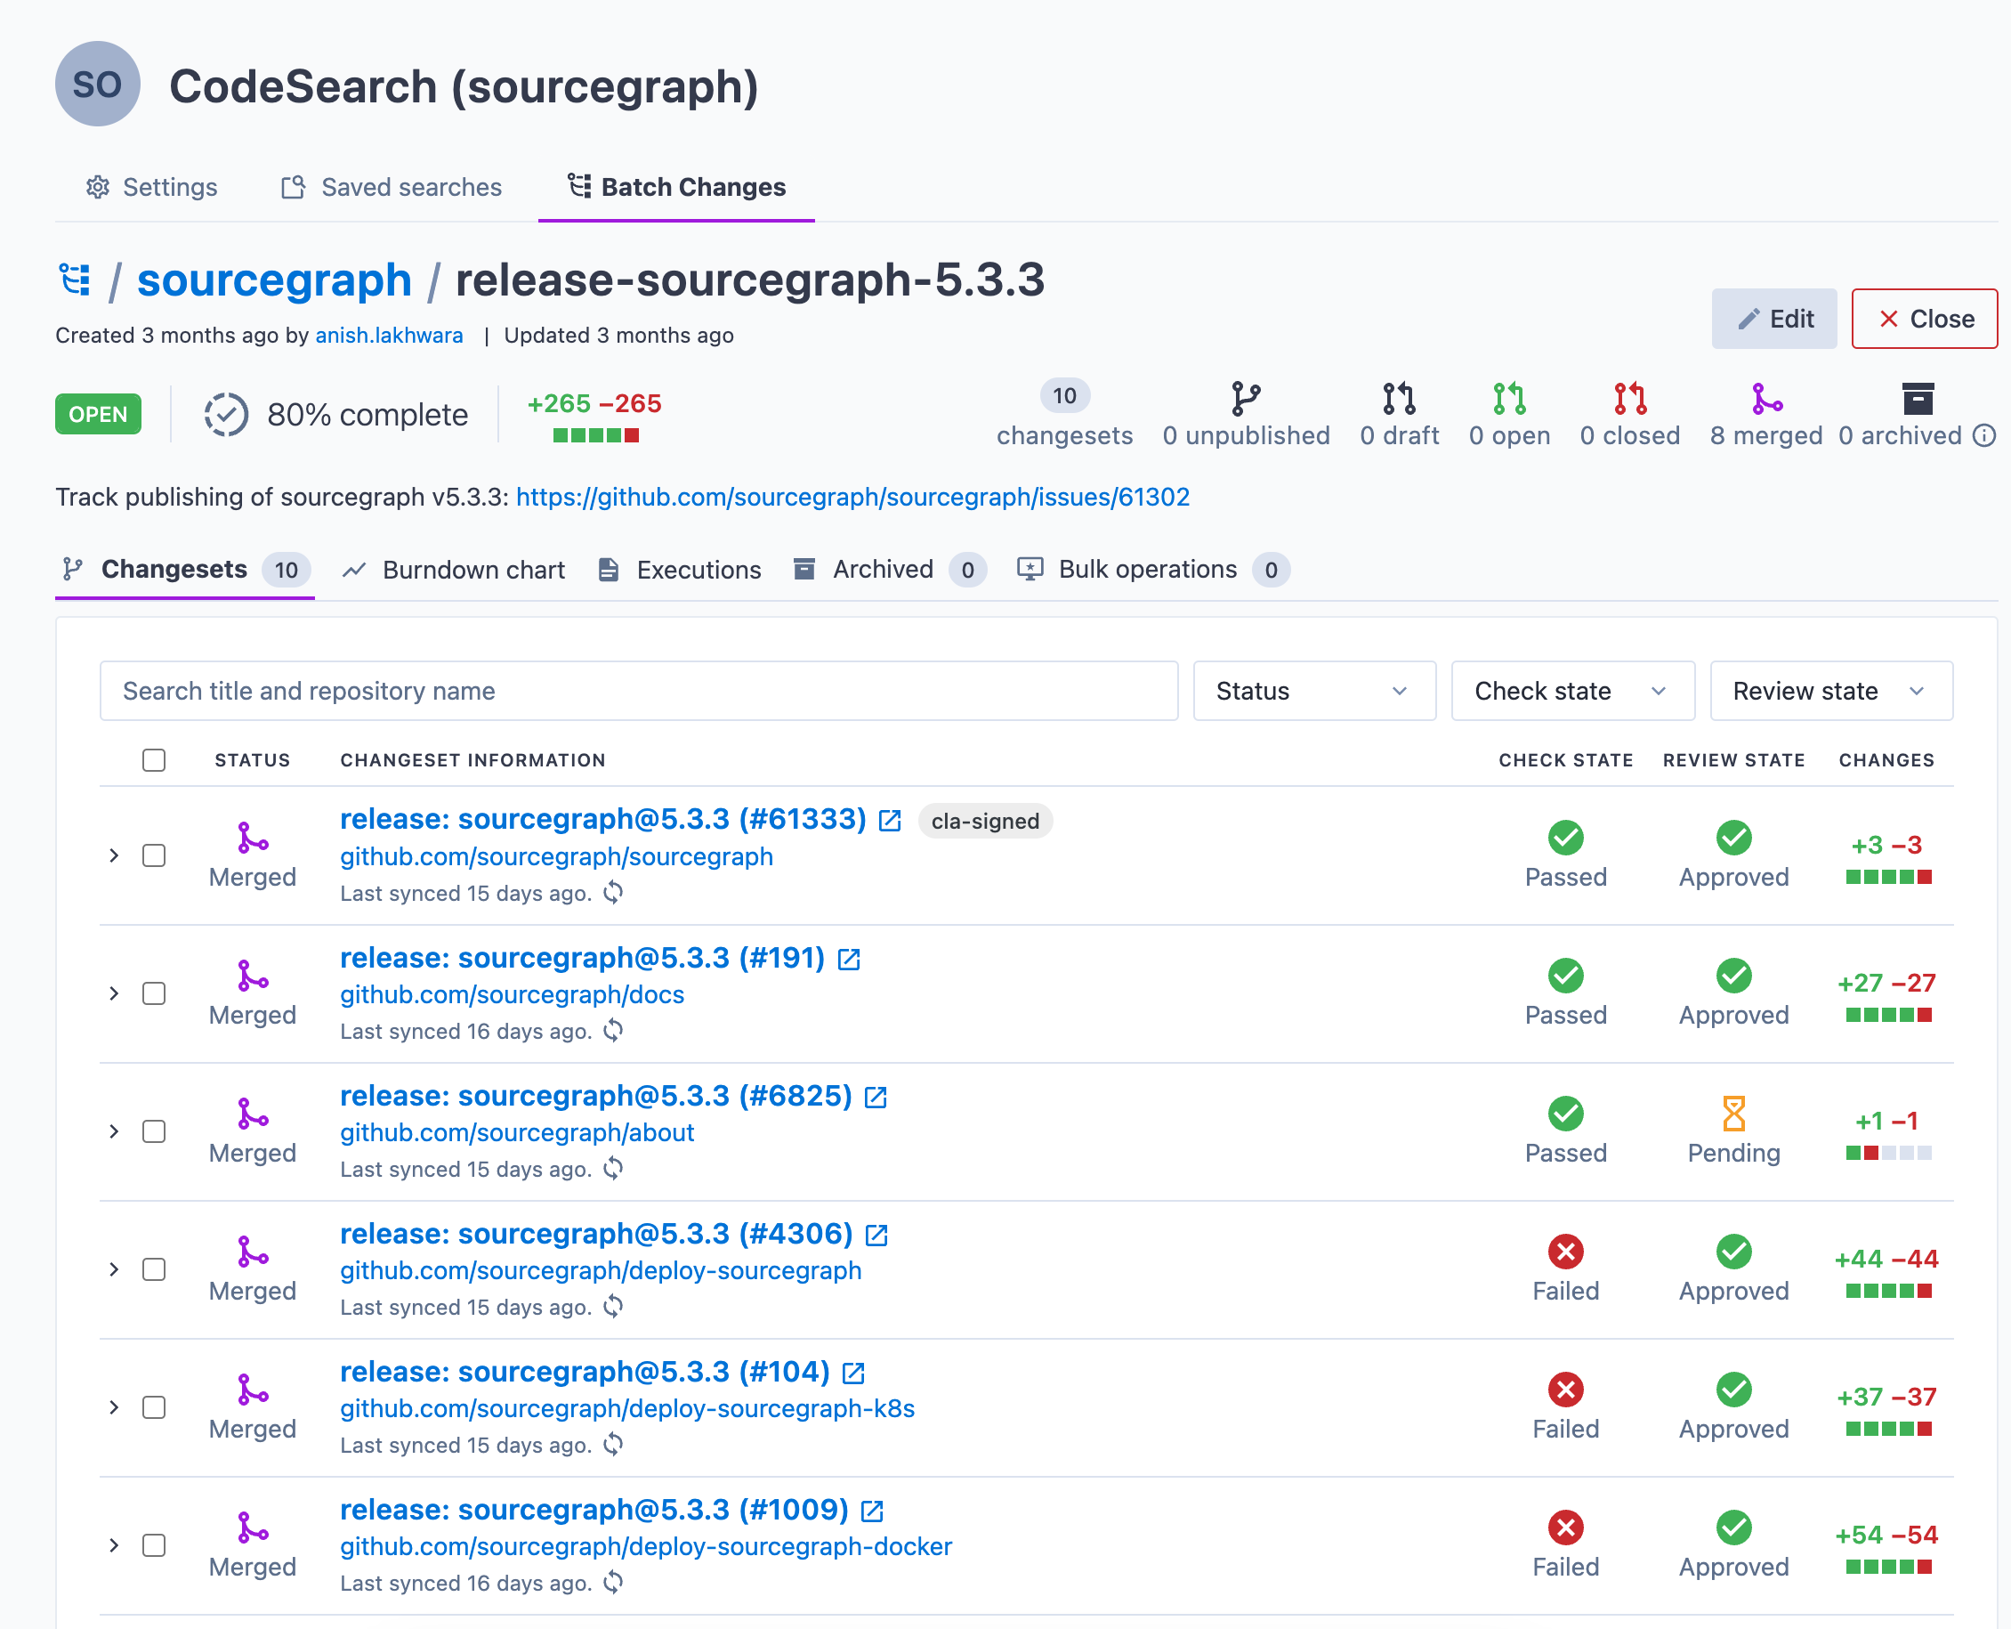
Task: Expand the #191 changeset row
Action: 114,993
